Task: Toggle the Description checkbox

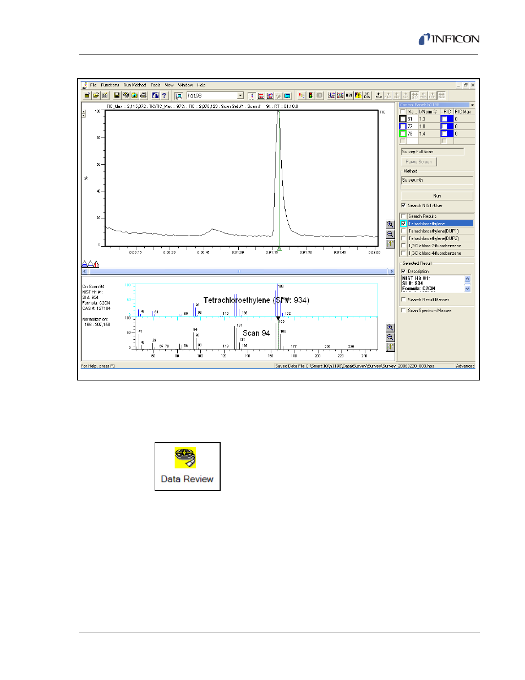Action: click(x=403, y=271)
